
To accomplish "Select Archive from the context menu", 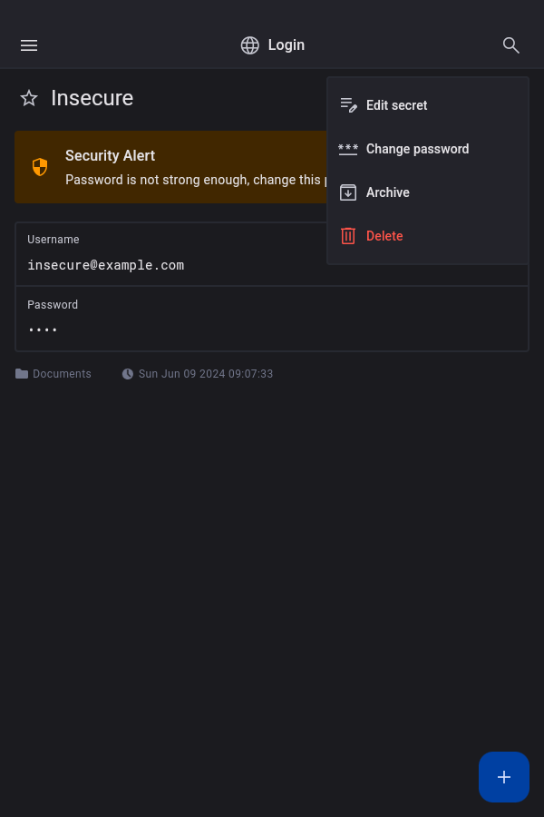I will click(x=387, y=192).
